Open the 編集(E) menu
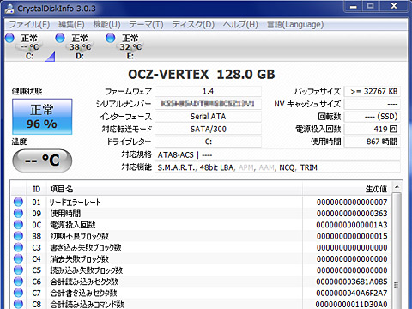The image size is (412, 309). pyautogui.click(x=71, y=25)
